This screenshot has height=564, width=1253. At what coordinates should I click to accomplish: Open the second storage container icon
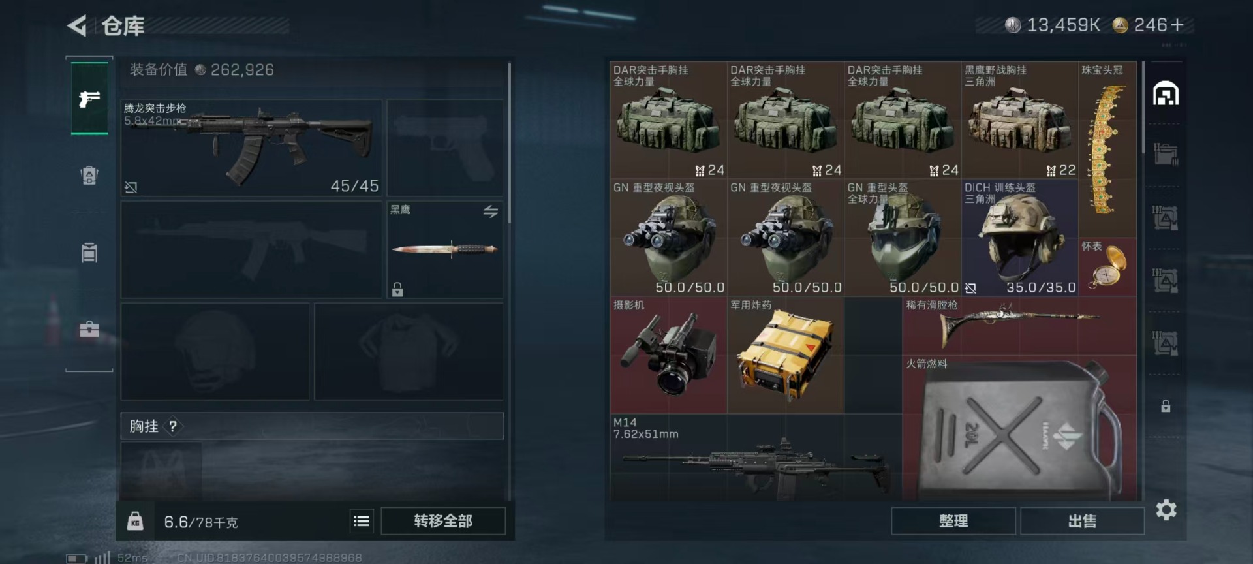1166,155
